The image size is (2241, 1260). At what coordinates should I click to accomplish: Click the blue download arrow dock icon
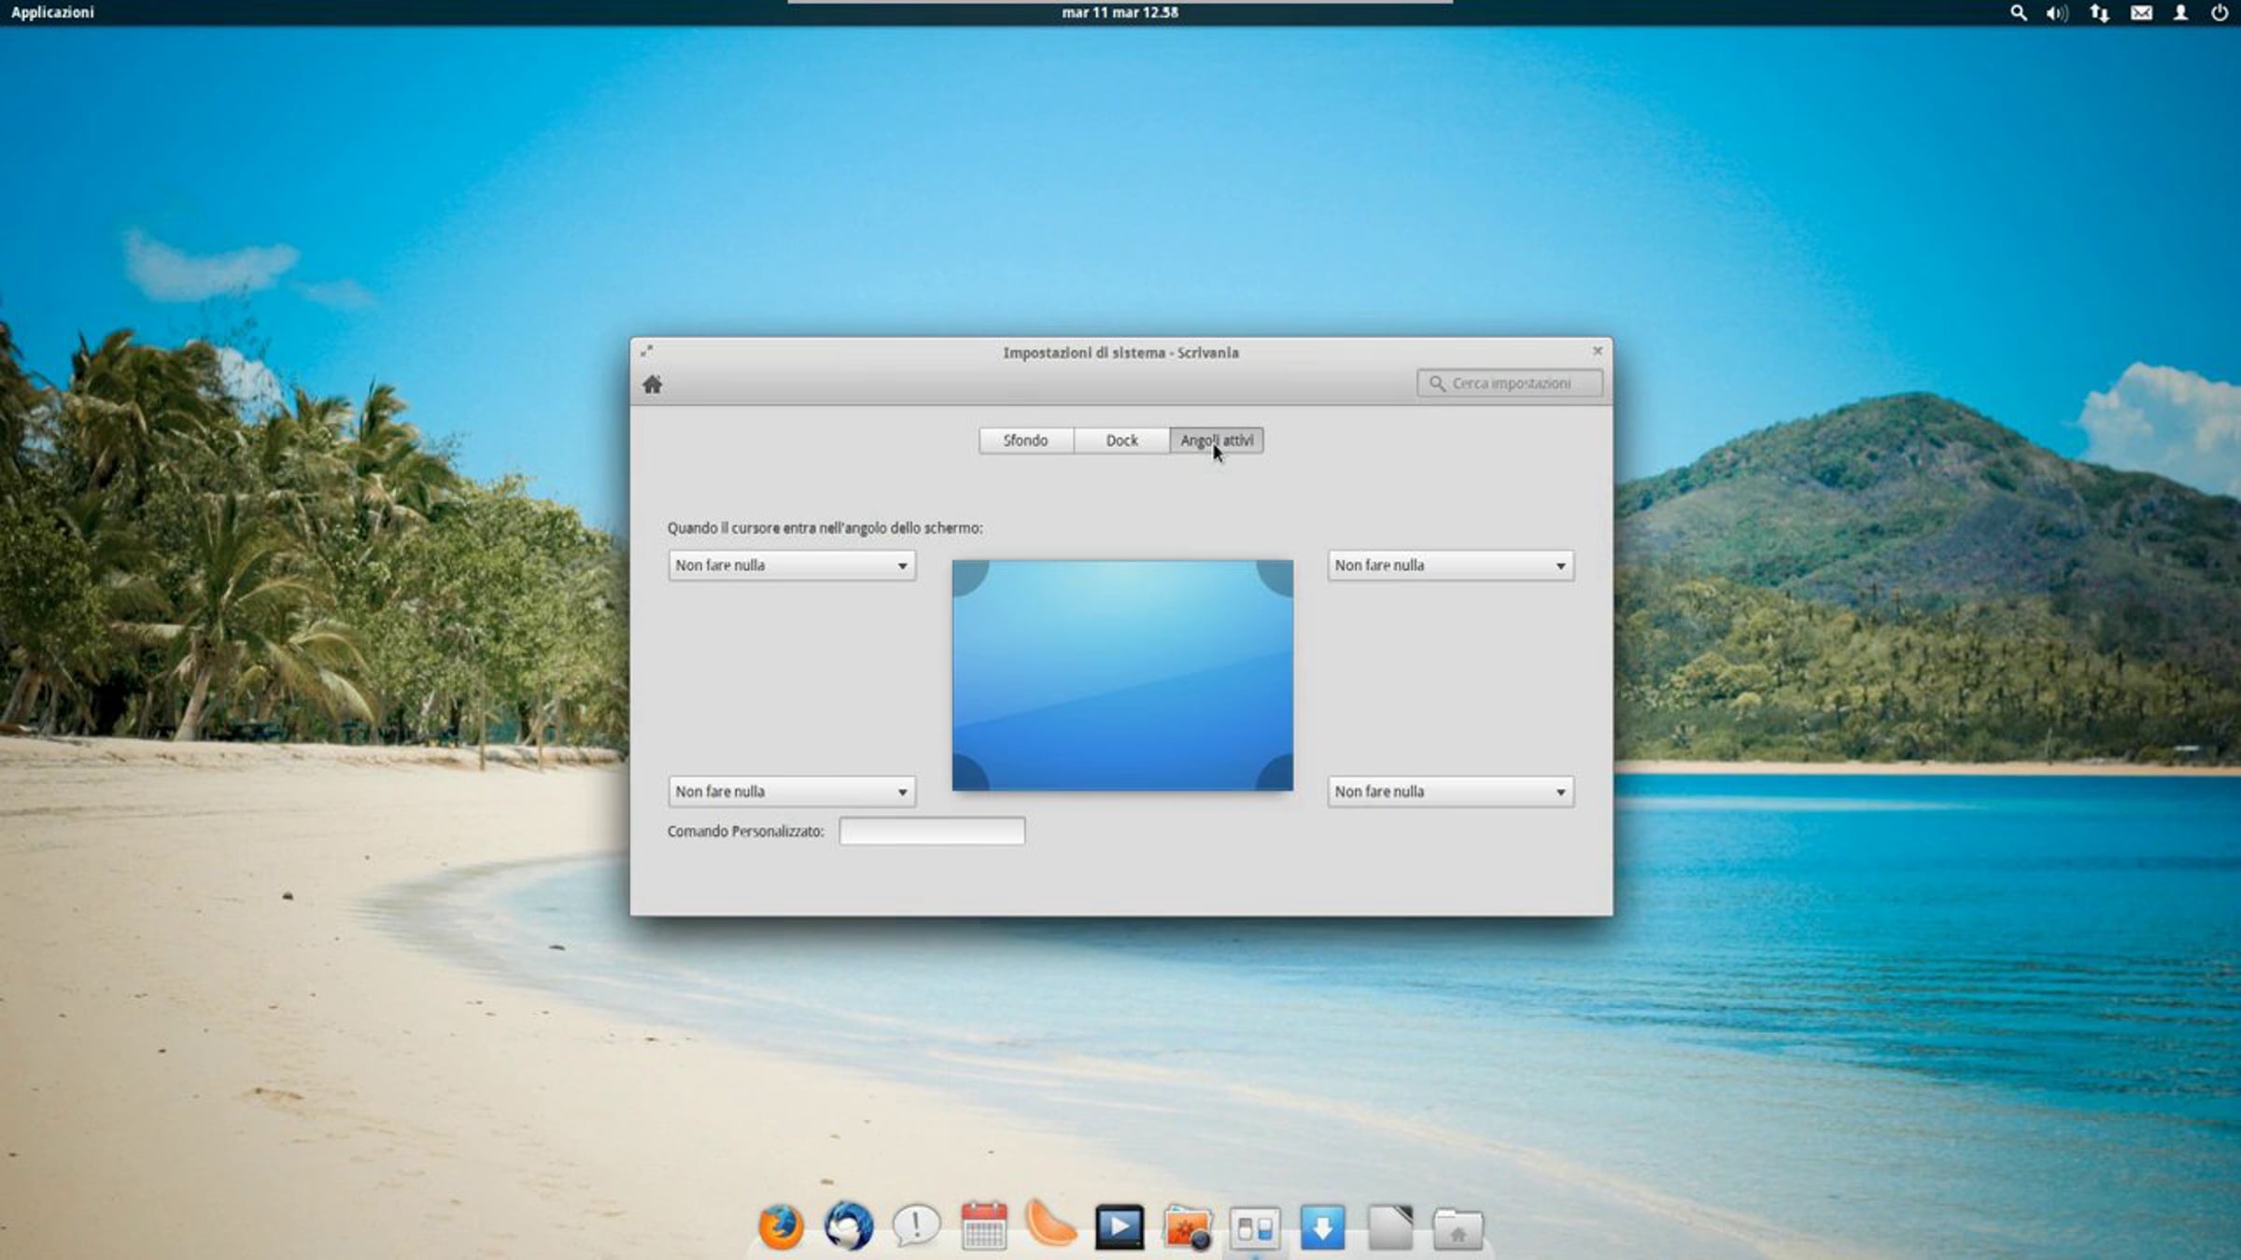pos(1322,1227)
